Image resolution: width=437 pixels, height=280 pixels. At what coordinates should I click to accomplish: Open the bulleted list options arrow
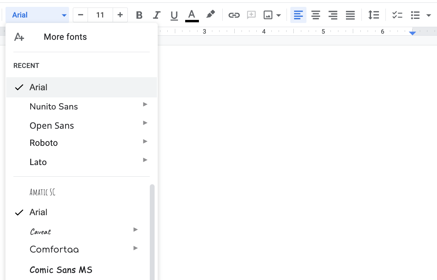(x=428, y=15)
